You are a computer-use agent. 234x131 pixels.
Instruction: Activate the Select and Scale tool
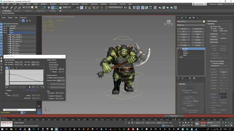[x=57, y=8]
